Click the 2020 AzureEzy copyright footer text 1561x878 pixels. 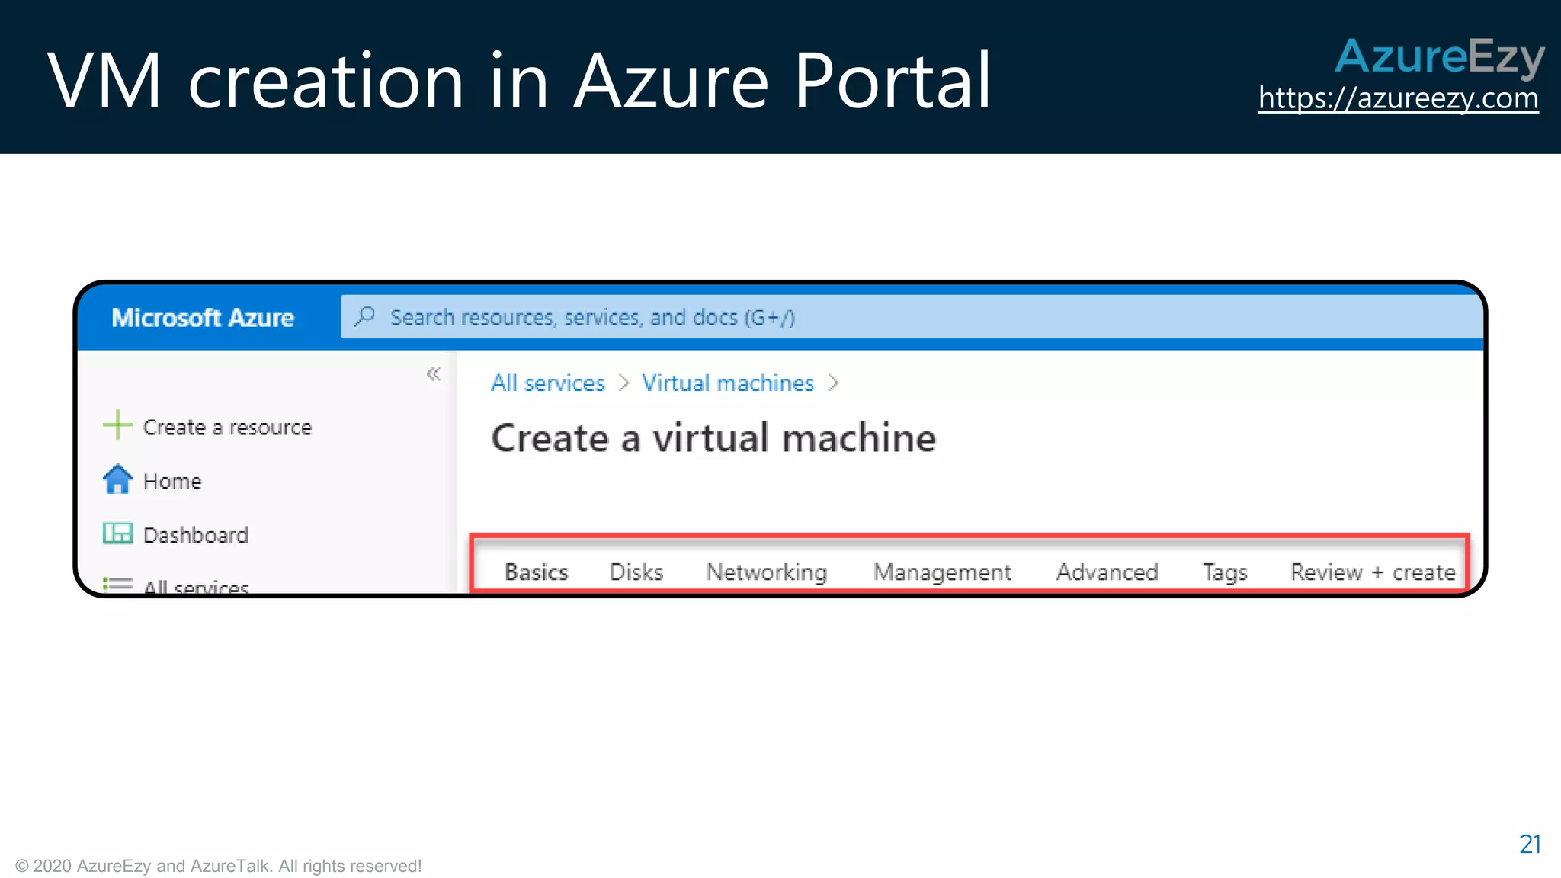pos(218,866)
